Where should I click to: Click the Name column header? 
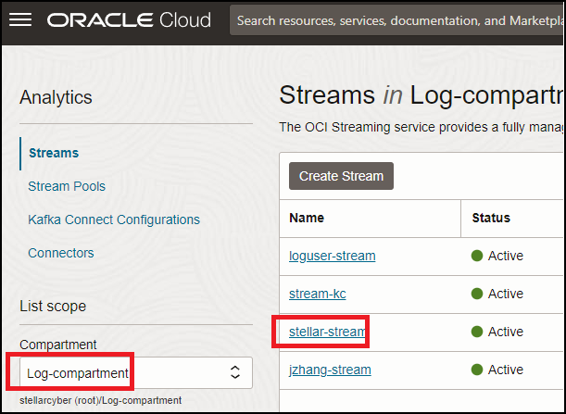(x=307, y=218)
